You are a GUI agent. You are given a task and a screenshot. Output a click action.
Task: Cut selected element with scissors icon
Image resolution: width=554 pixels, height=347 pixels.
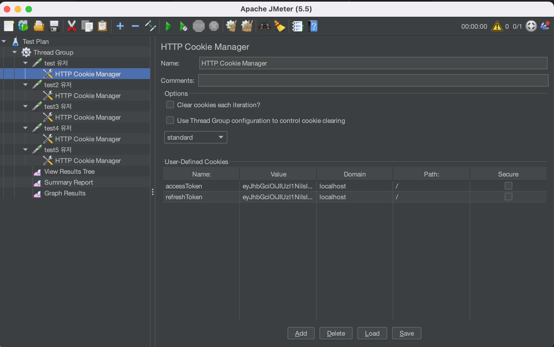point(71,26)
